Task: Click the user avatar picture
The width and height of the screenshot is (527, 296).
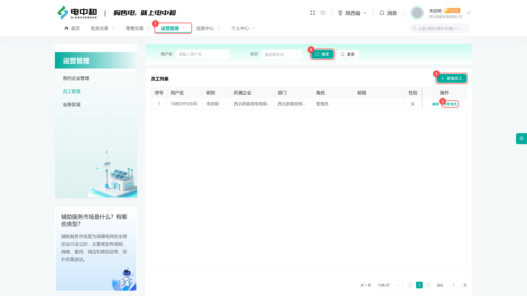Action: (417, 13)
